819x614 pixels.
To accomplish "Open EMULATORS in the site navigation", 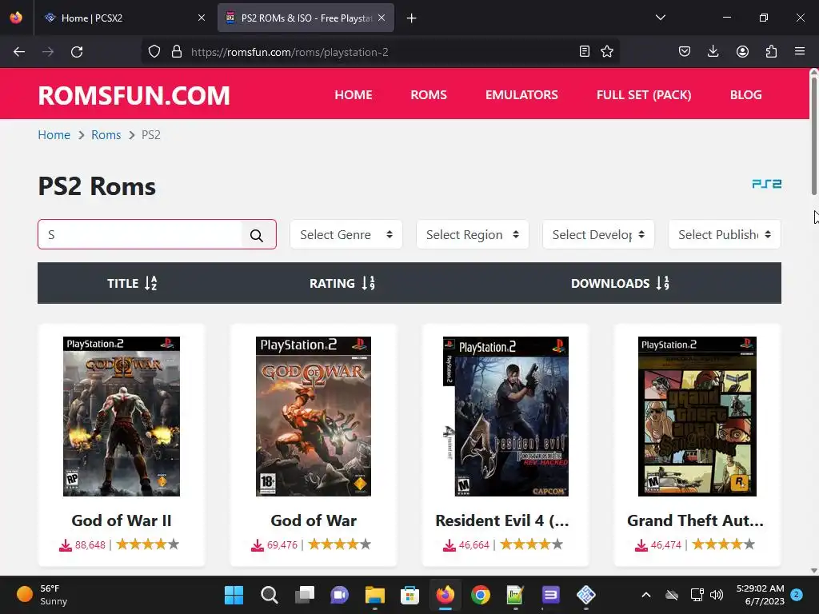I will pos(521,94).
